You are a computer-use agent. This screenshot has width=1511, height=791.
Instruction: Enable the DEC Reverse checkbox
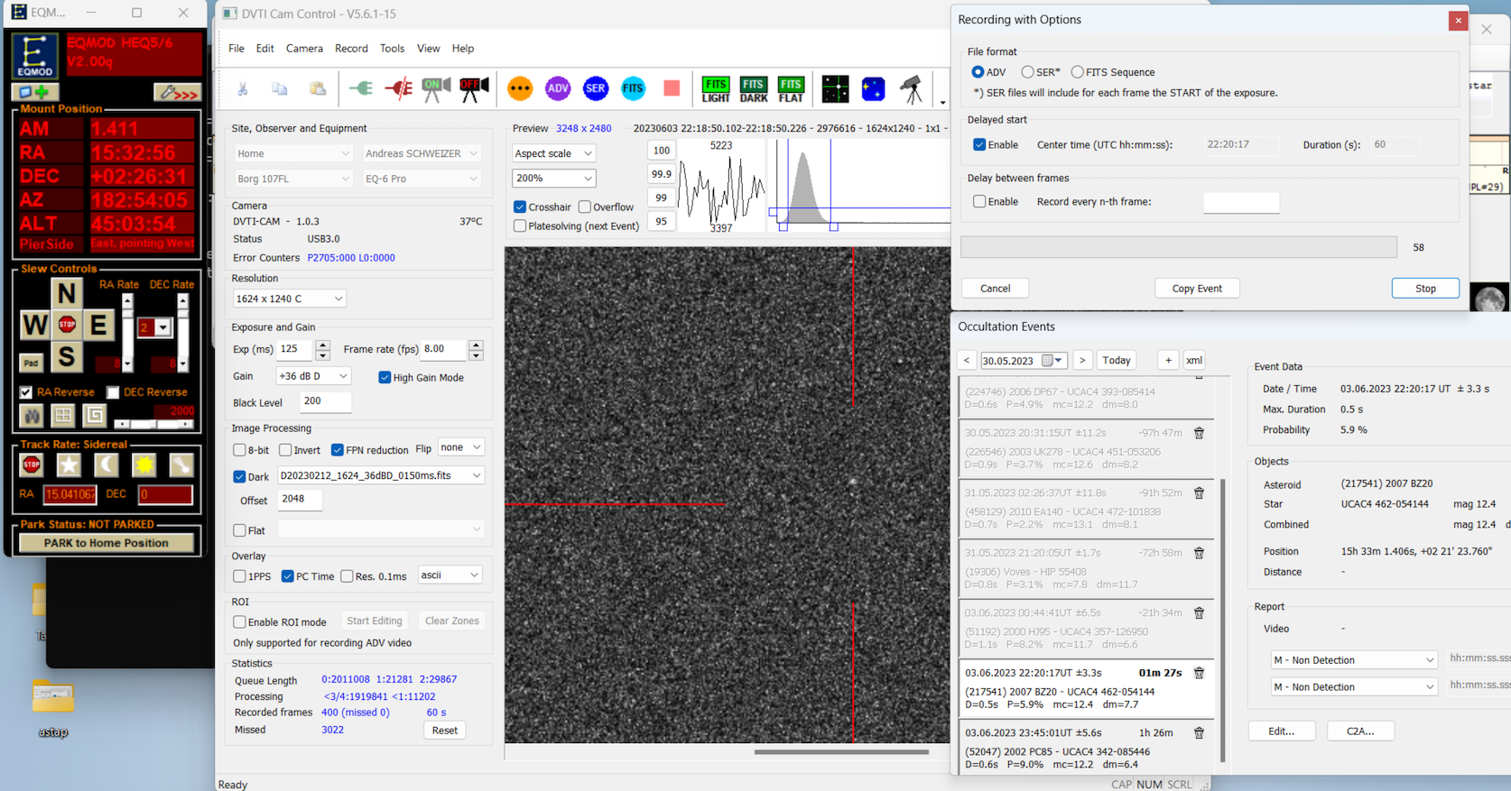pyautogui.click(x=113, y=392)
